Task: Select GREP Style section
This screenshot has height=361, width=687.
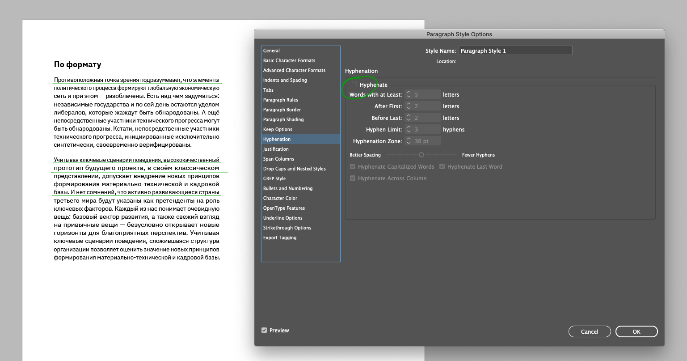Action: (x=301, y=178)
